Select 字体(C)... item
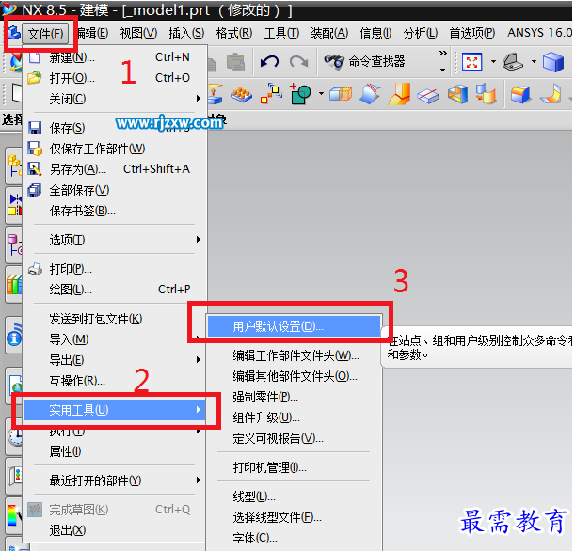 (x=294, y=538)
